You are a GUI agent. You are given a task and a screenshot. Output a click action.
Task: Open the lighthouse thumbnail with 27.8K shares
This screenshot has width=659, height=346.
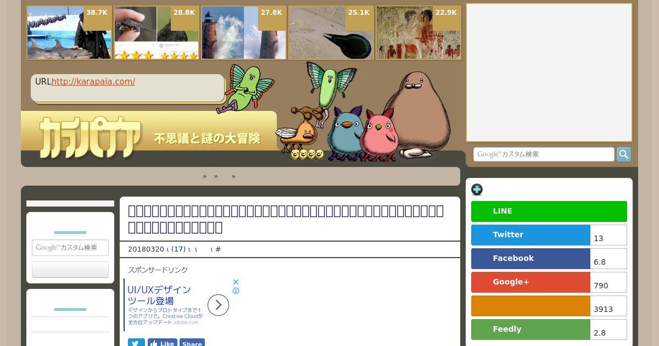pos(244,32)
